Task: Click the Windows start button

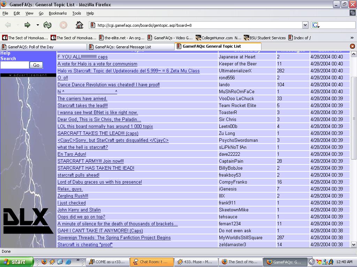Action: tap(17, 262)
